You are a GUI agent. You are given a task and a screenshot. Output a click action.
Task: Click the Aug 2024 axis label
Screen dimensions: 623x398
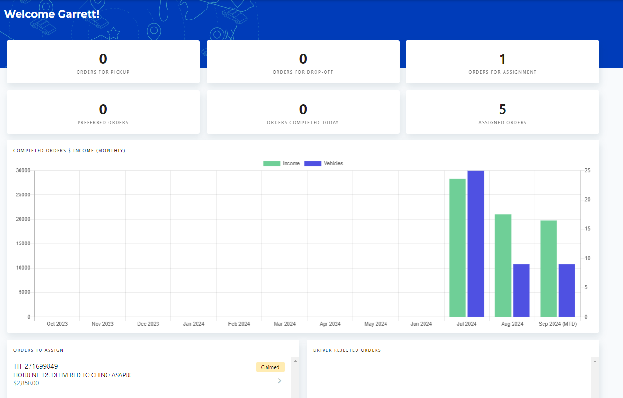click(x=512, y=324)
